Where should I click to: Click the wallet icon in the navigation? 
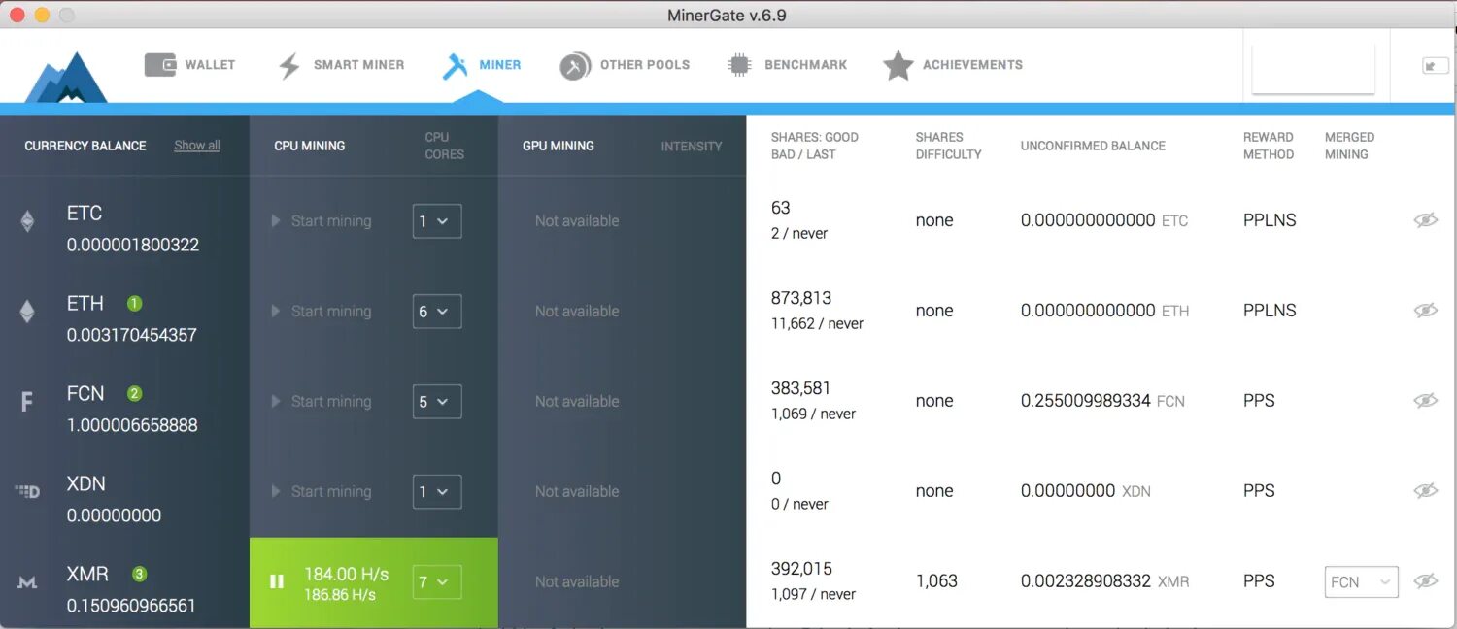point(160,65)
